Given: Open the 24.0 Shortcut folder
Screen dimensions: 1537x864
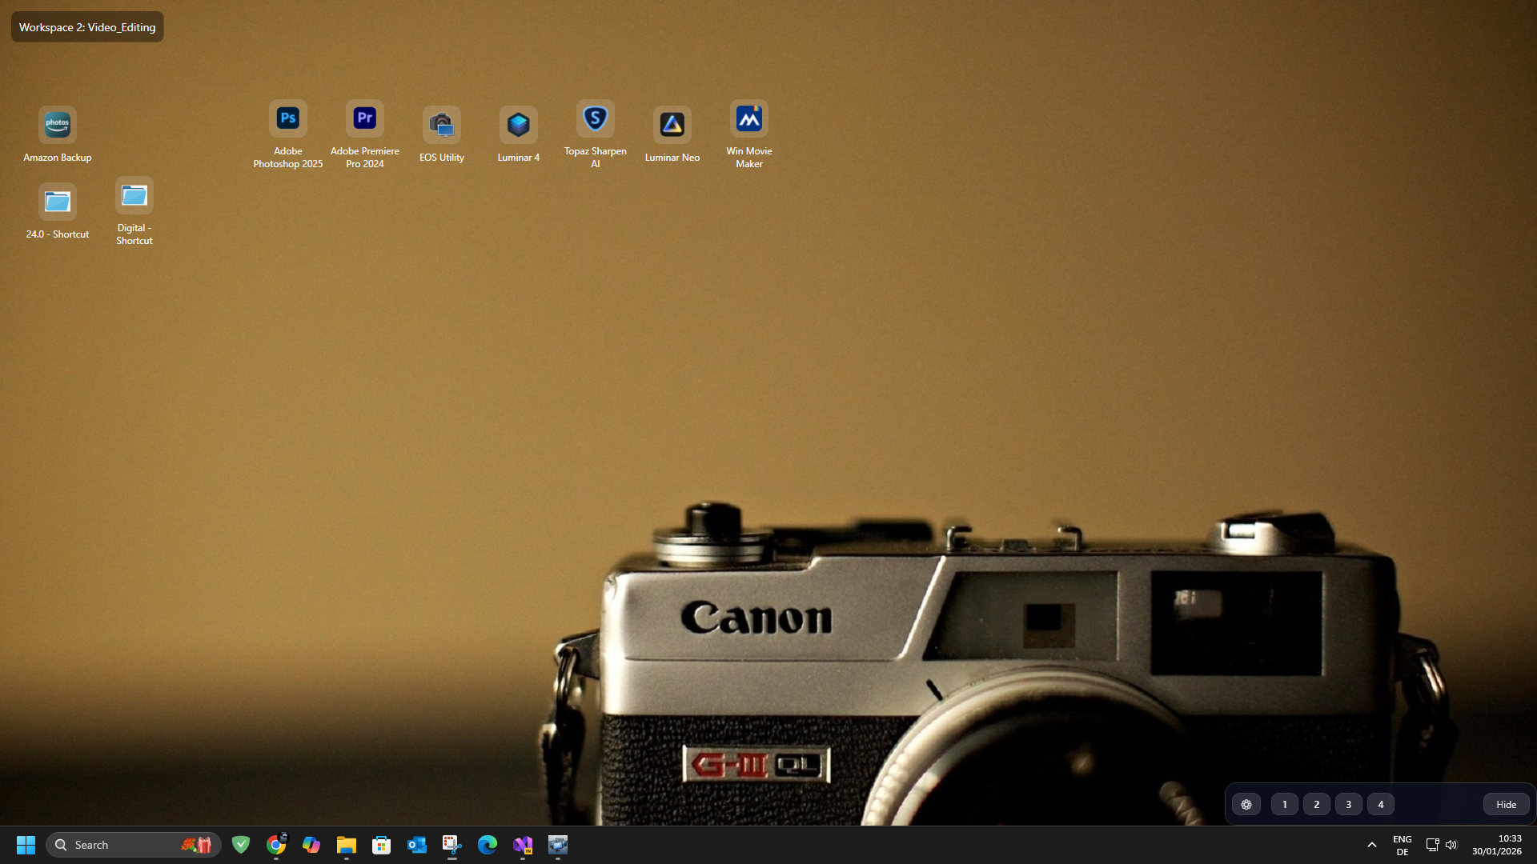Looking at the screenshot, I should click(57, 201).
